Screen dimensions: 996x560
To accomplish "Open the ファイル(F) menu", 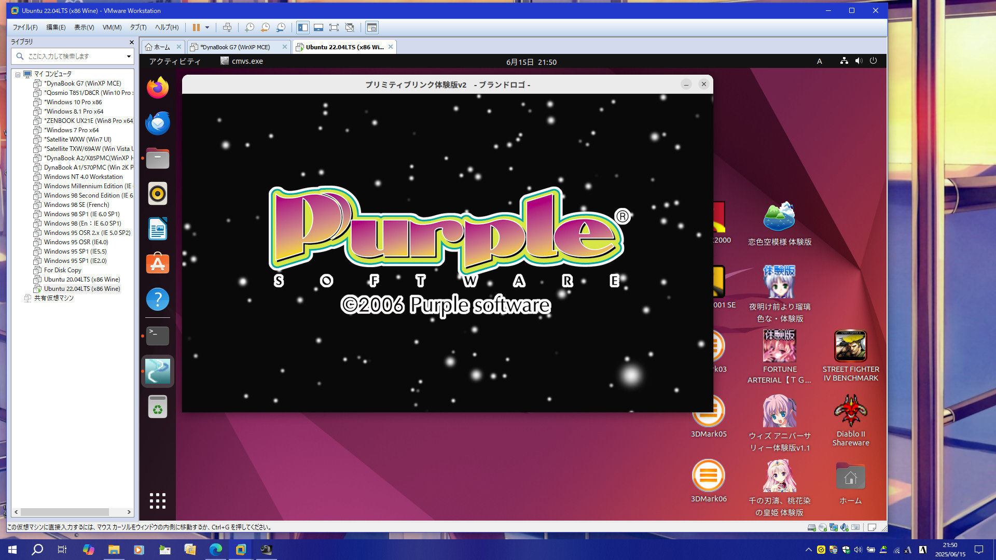I will coord(25,27).
